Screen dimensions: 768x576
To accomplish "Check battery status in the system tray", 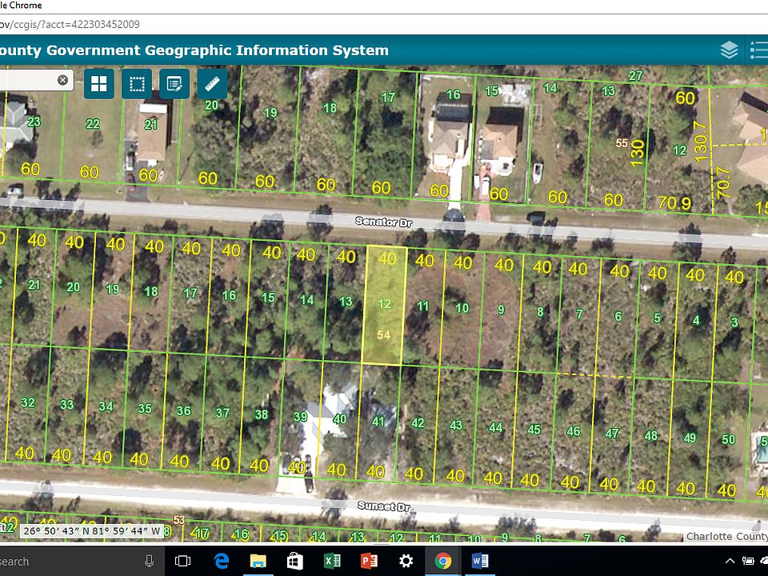I will pyautogui.click(x=748, y=562).
